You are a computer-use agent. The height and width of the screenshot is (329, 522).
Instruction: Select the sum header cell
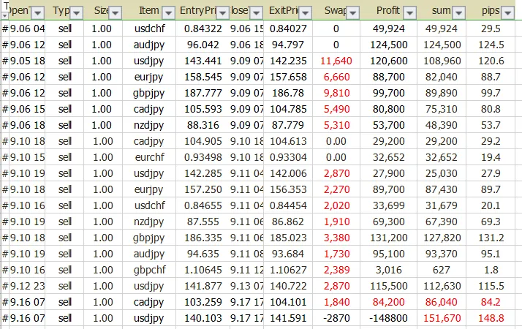pos(442,11)
